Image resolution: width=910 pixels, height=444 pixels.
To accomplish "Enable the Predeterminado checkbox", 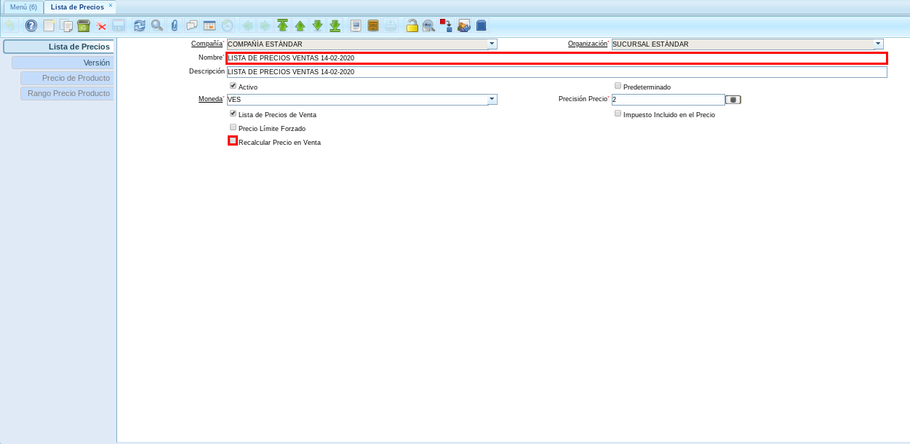I will (618, 86).
